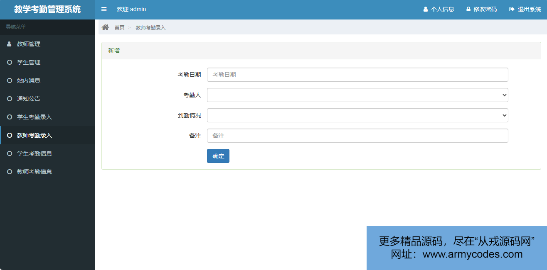547x270 pixels.
Task: Click the circle icon beside 学生考勤信息
Action: (10, 153)
